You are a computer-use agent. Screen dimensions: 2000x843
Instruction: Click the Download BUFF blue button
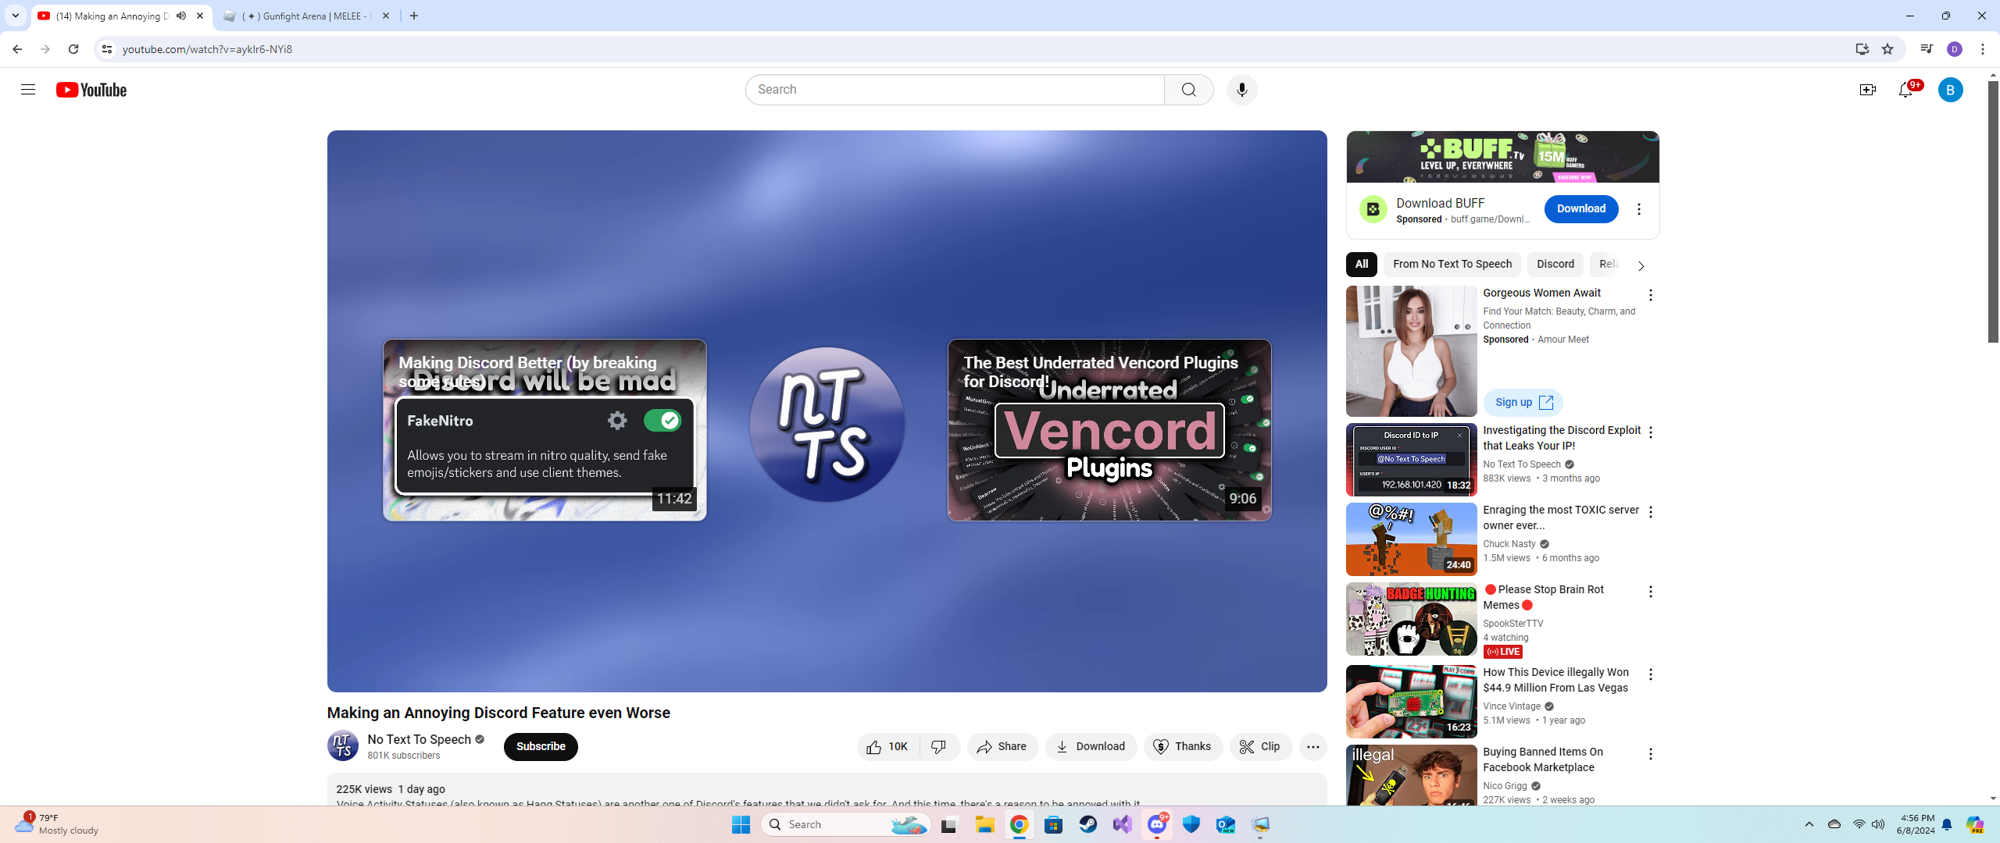[1580, 208]
